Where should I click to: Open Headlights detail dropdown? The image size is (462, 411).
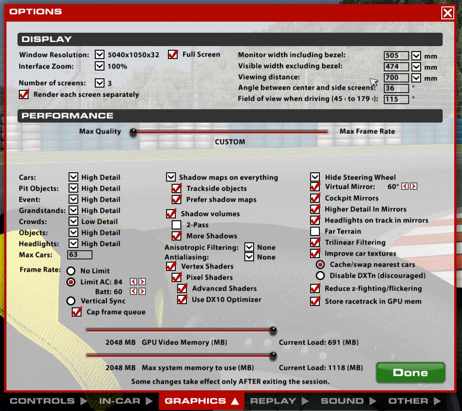[x=73, y=243]
